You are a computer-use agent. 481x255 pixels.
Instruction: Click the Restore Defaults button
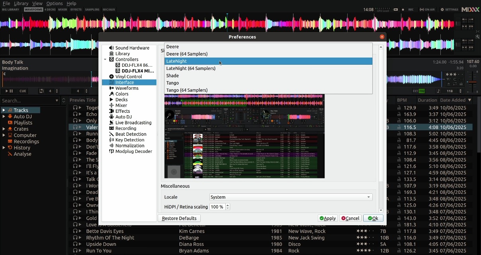tap(179, 218)
